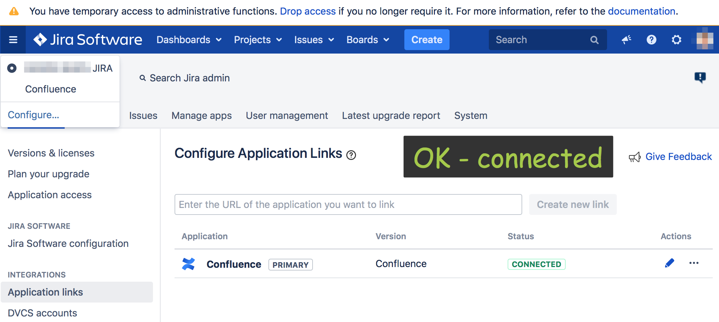Open the Issues admin tab
Screen dimensions: 719x322
pos(143,115)
